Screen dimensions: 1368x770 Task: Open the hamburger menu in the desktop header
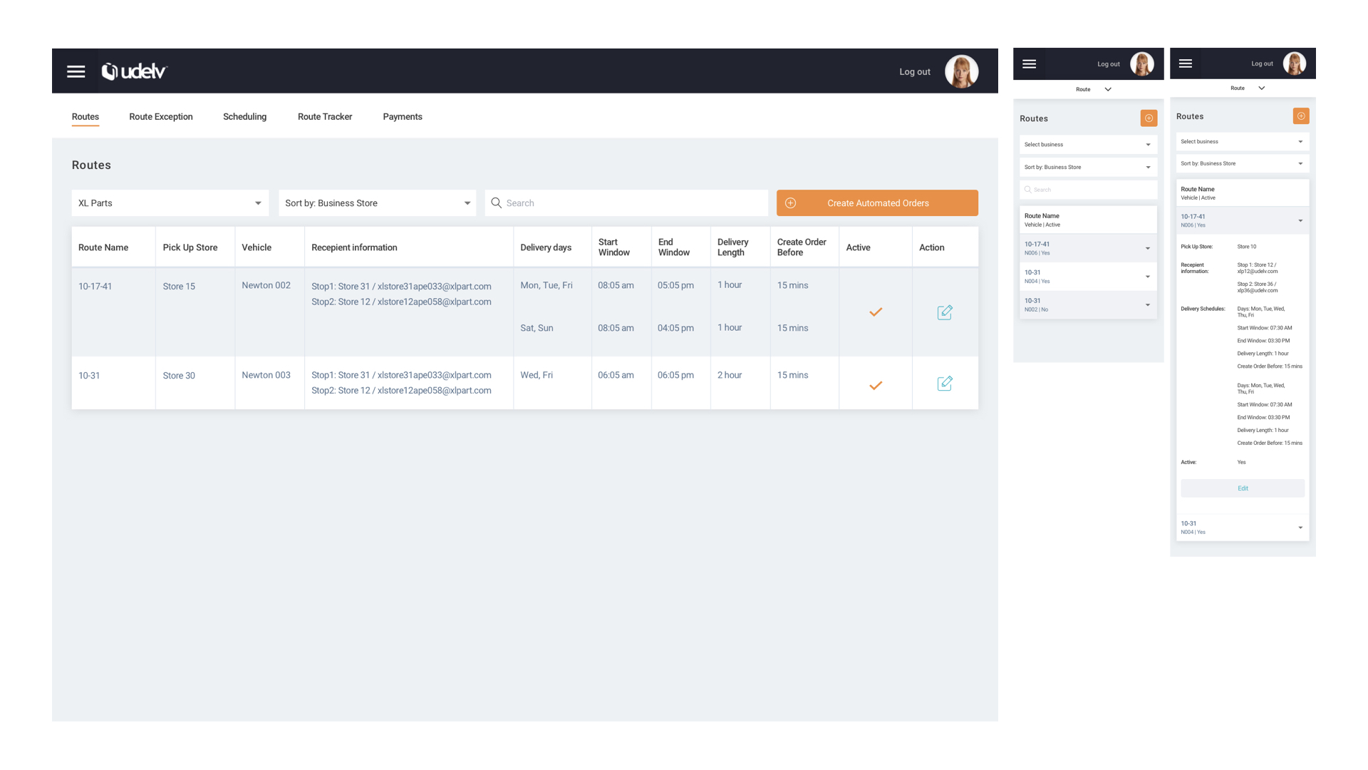pos(76,71)
